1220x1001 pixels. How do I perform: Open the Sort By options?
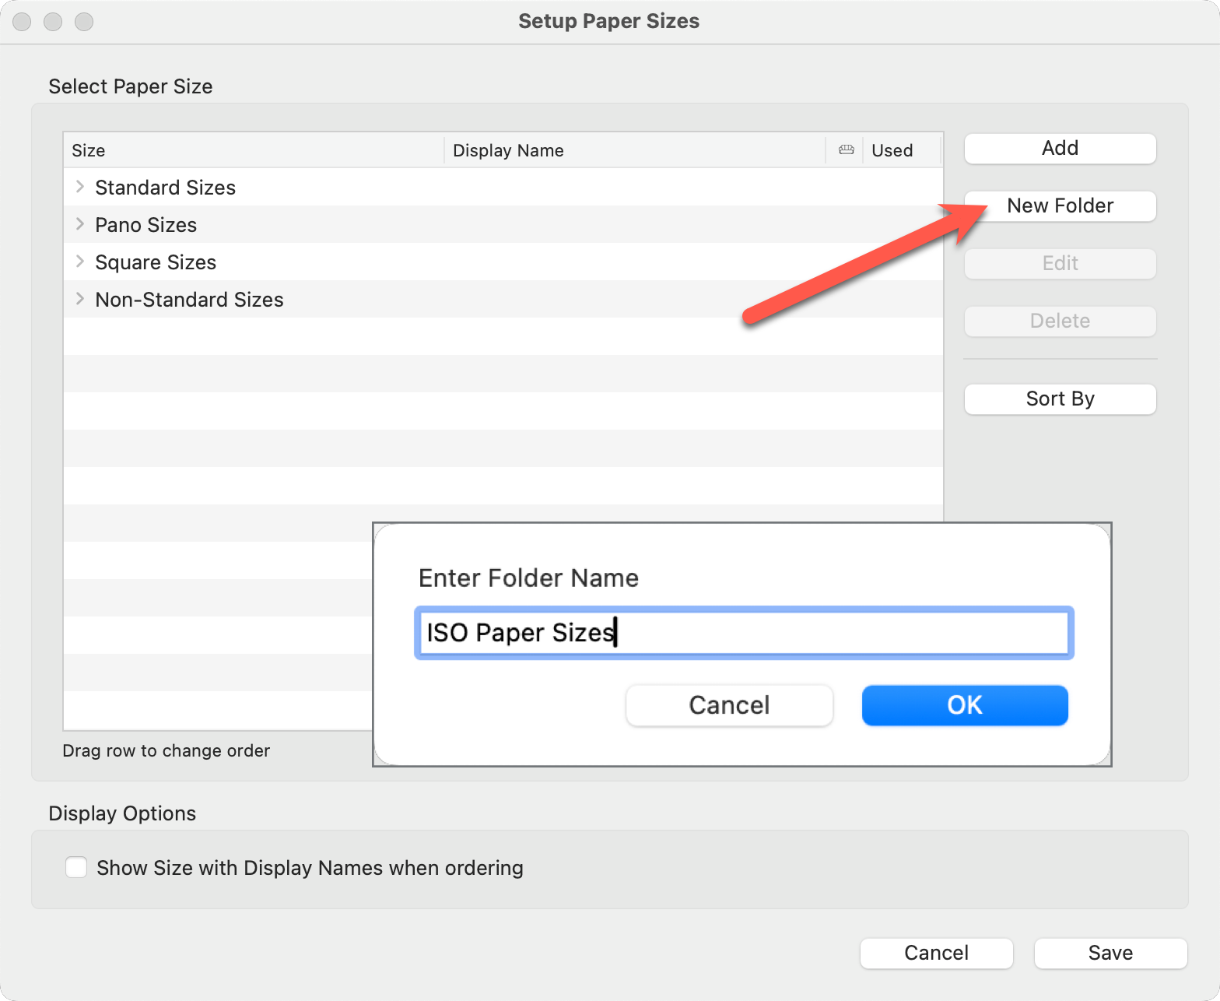(x=1060, y=399)
